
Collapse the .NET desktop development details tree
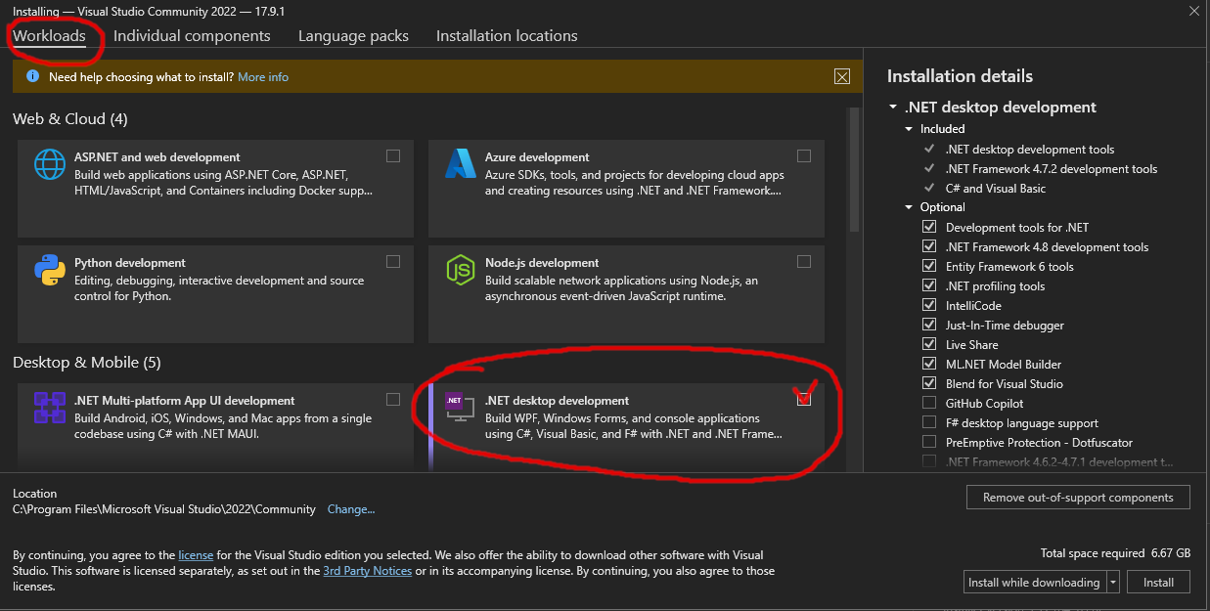(x=893, y=108)
